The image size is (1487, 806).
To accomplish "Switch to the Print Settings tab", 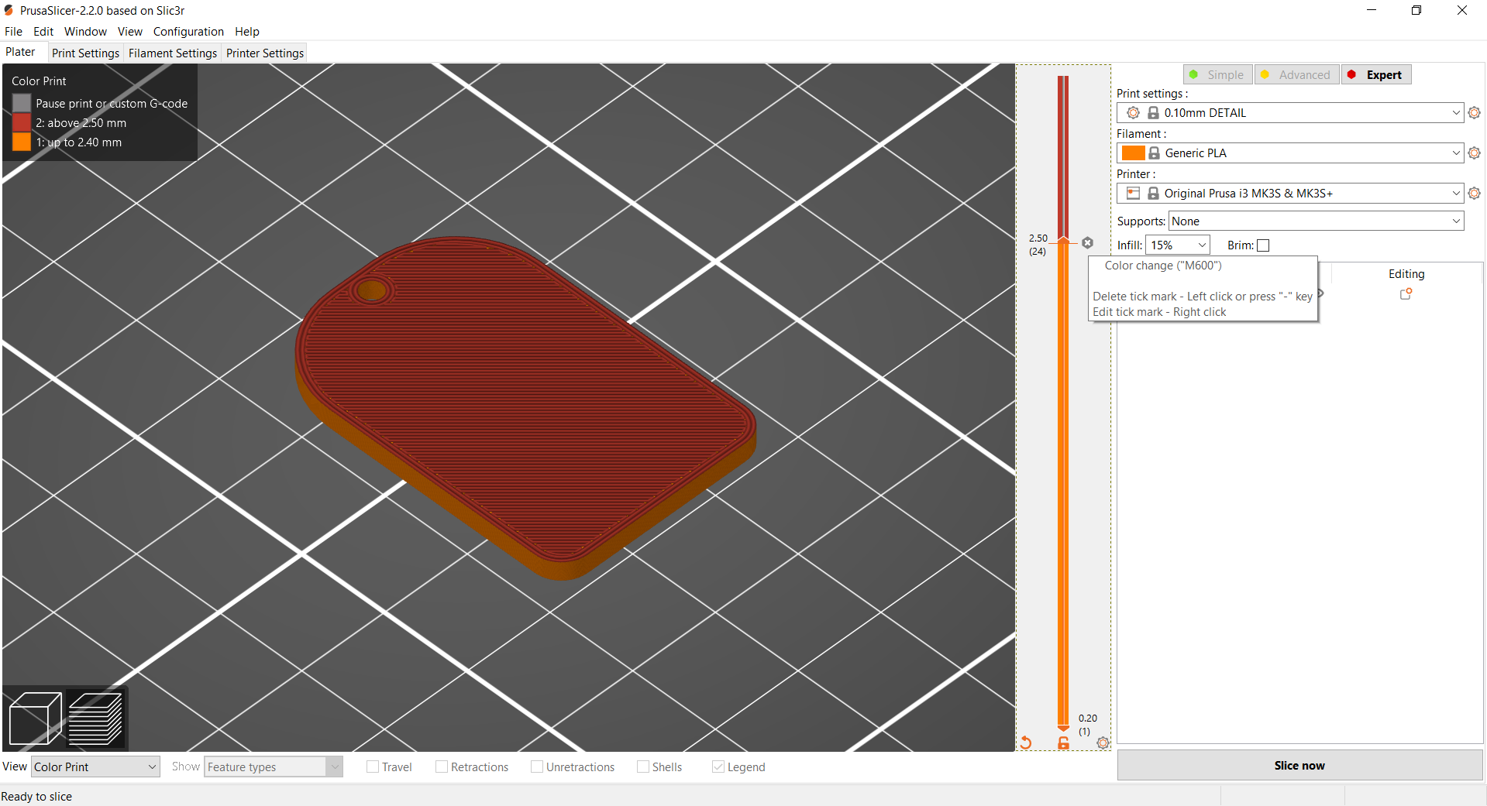I will click(85, 53).
